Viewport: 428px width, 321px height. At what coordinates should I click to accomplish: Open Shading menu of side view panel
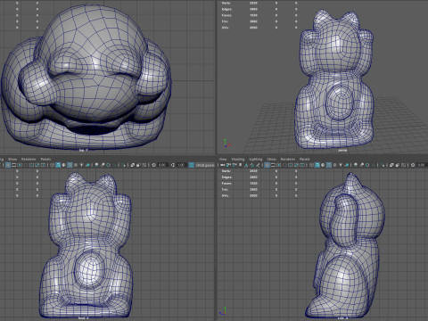238,160
